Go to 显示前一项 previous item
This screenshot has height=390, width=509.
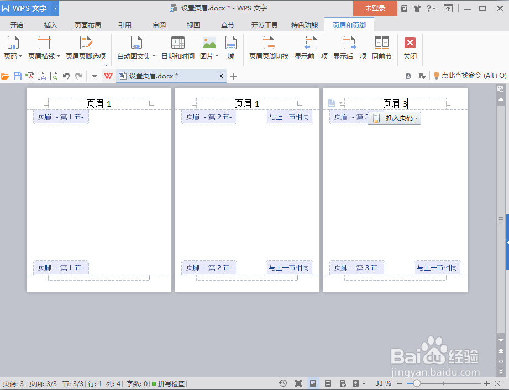pyautogui.click(x=311, y=48)
